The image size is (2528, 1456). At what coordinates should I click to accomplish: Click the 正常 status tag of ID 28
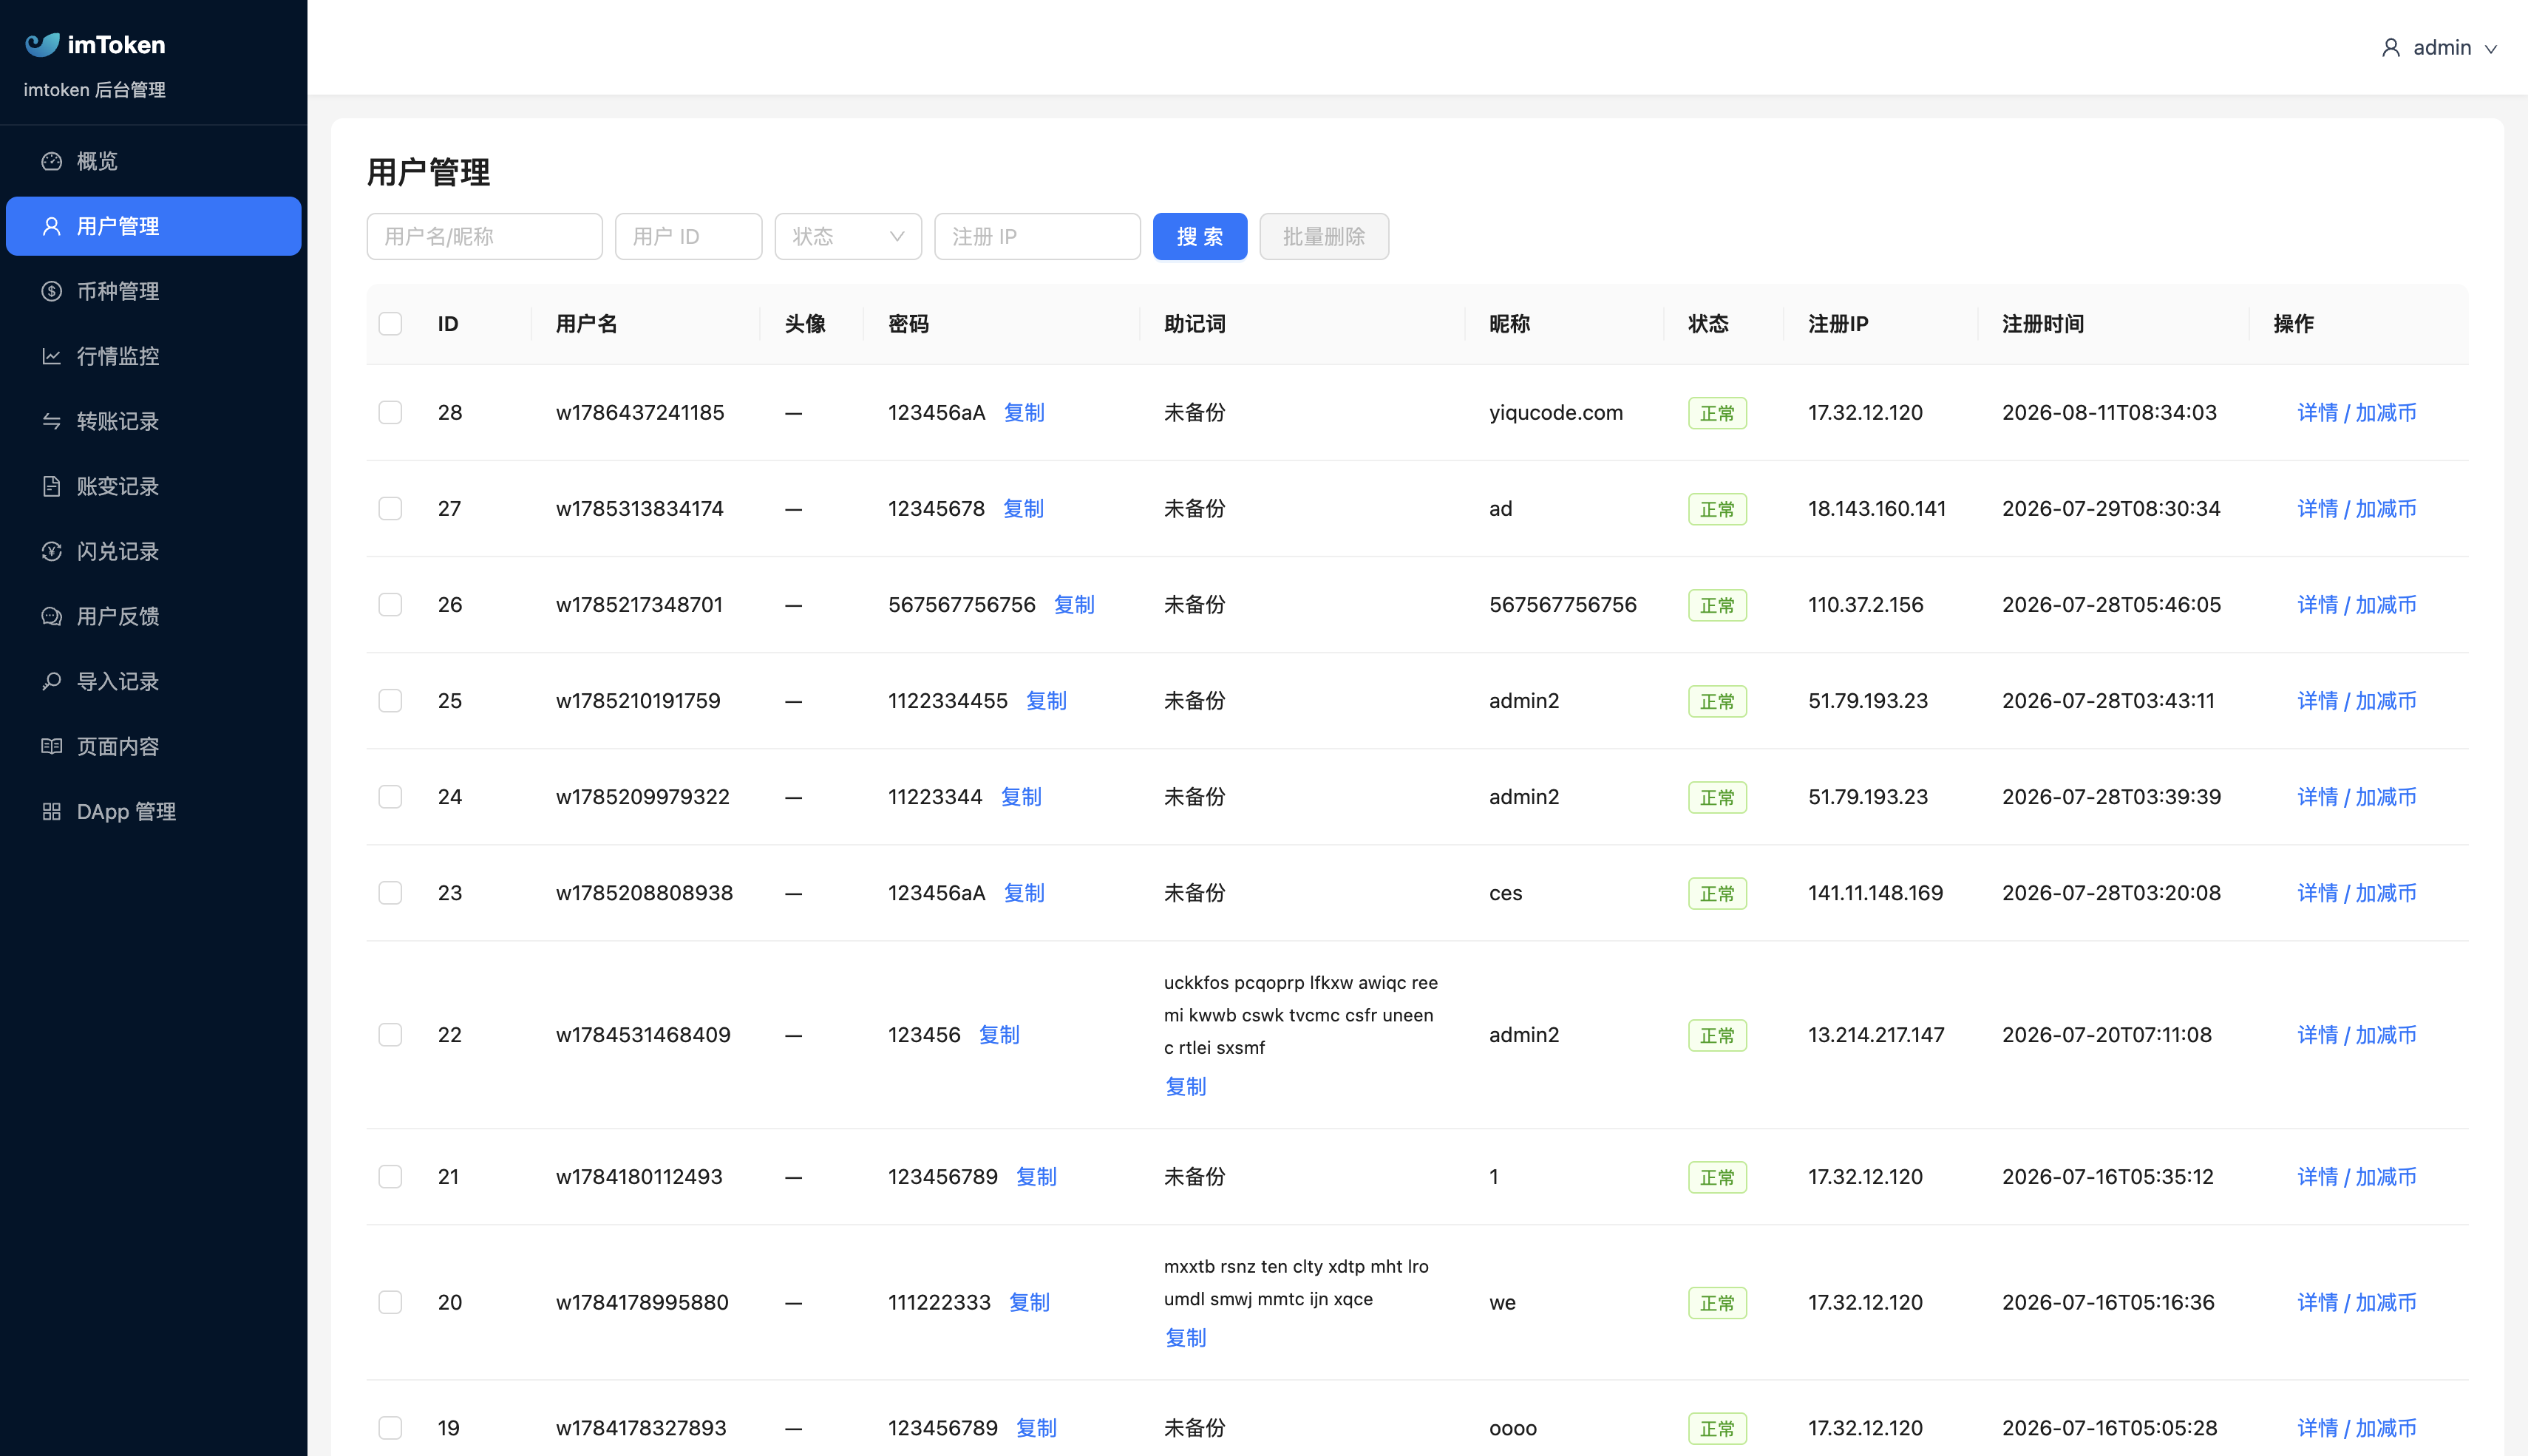[x=1717, y=414]
